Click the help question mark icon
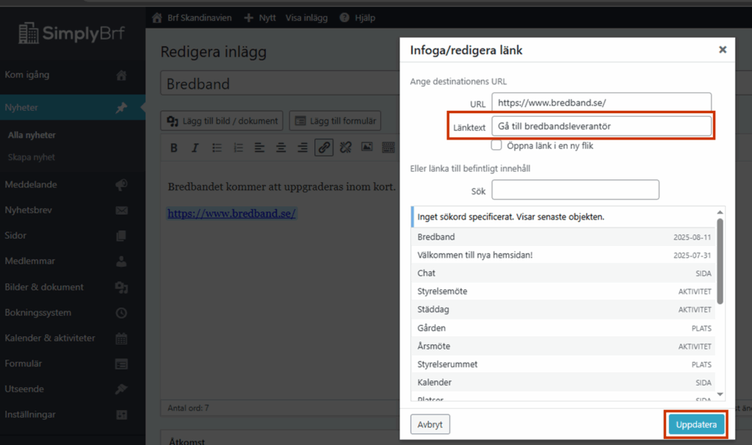 [344, 18]
